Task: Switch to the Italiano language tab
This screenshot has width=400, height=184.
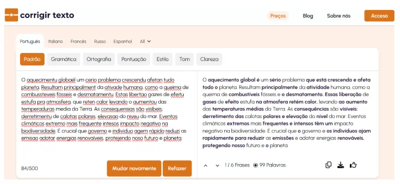Action: 55,41
